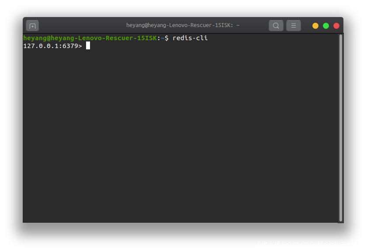Click the terminal block cursor
Screen dimensions: 367x252
[x=88, y=45]
